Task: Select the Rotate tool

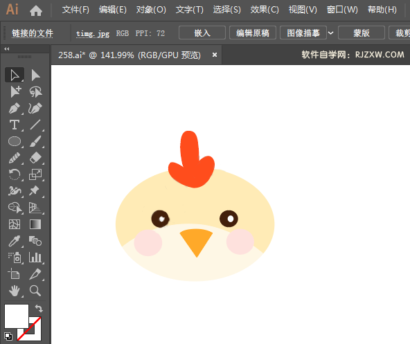Action: coord(15,174)
